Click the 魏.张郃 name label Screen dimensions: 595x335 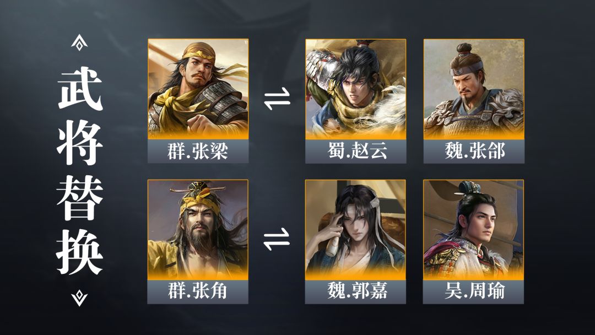point(474,151)
